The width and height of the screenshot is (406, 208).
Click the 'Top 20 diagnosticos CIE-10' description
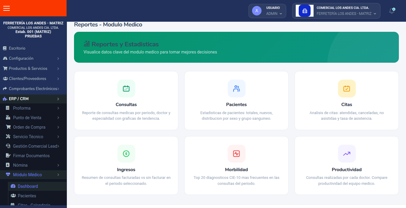[236, 180]
